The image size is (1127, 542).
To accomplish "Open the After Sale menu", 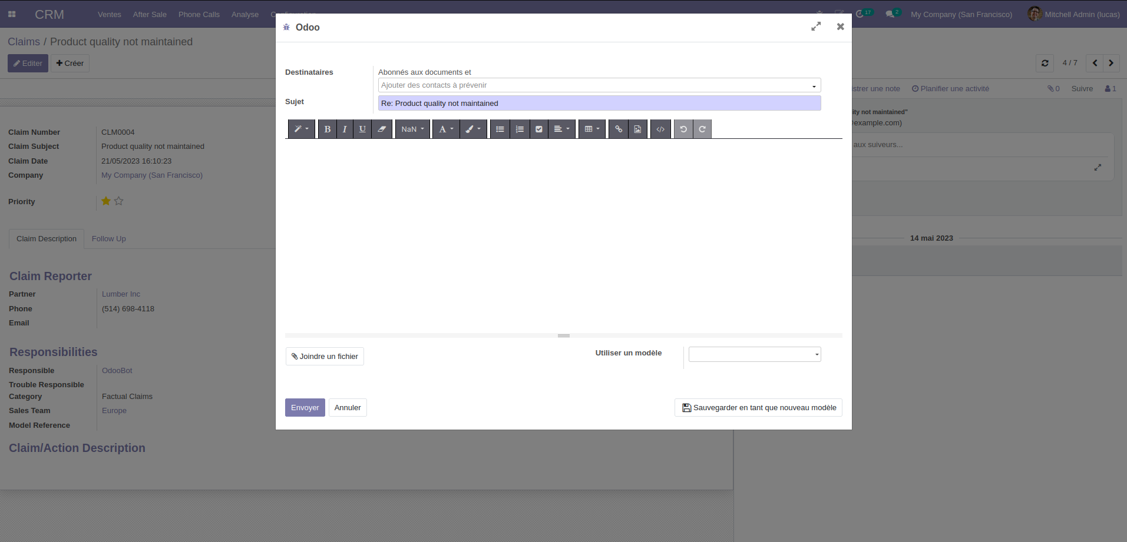I will [x=150, y=14].
